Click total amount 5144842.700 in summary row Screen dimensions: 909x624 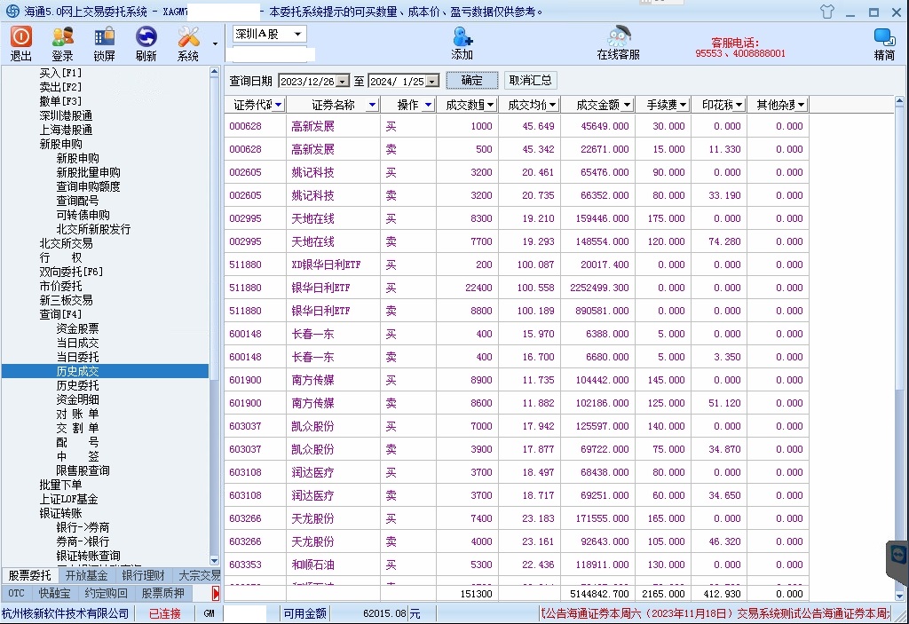[600, 595]
